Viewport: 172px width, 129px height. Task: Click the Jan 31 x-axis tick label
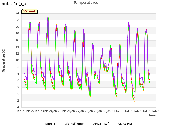click(x=111, y=111)
